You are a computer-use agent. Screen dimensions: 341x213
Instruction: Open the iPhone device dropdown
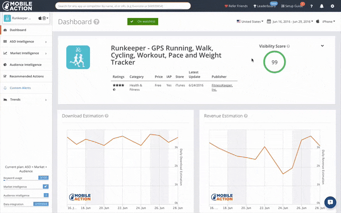328,22
